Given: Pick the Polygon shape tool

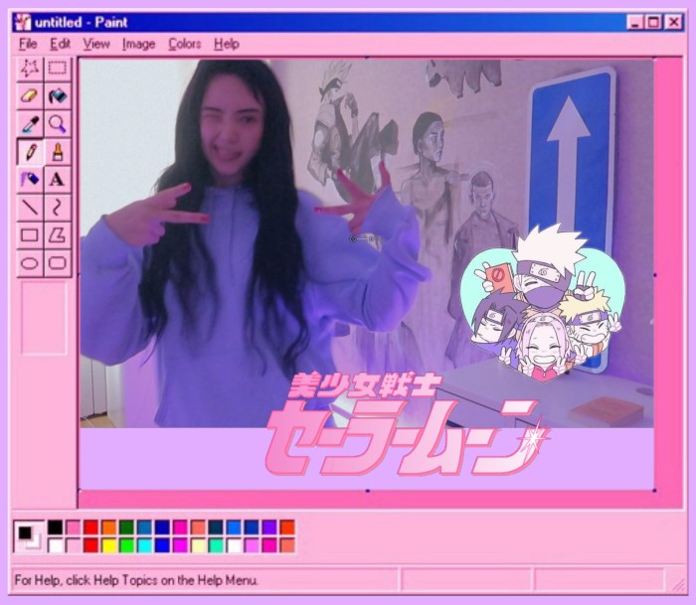Looking at the screenshot, I should (x=58, y=235).
